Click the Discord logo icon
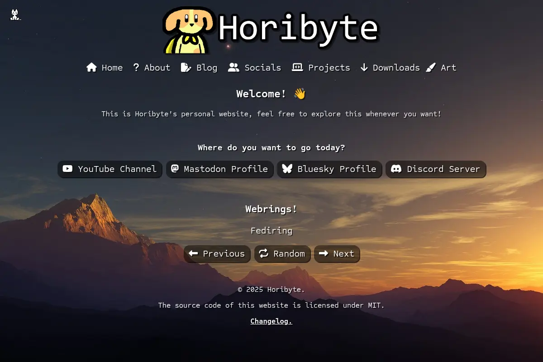 coord(396,169)
